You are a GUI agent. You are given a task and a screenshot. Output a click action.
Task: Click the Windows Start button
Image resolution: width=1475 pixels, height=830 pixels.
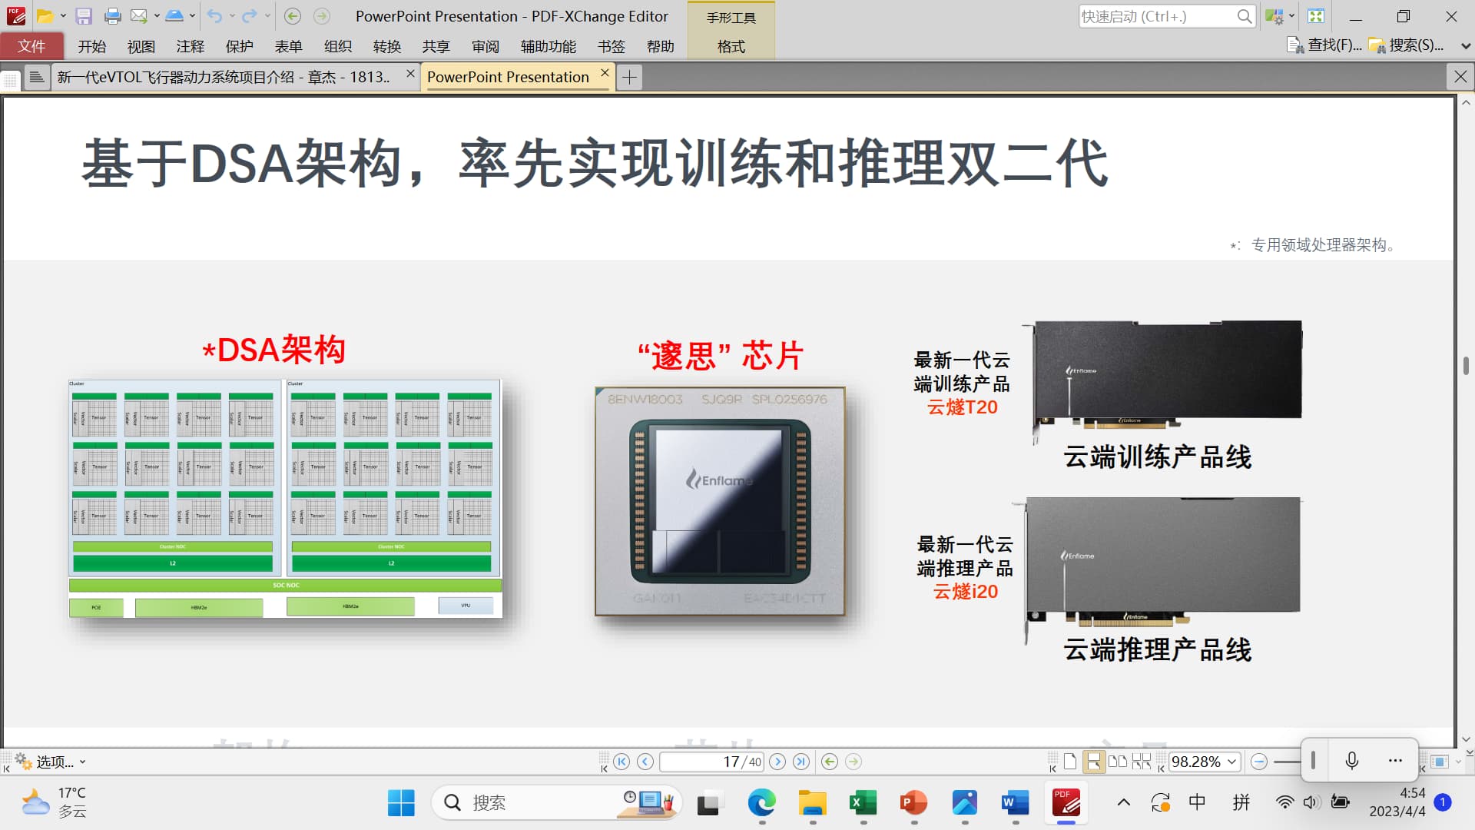point(401,803)
